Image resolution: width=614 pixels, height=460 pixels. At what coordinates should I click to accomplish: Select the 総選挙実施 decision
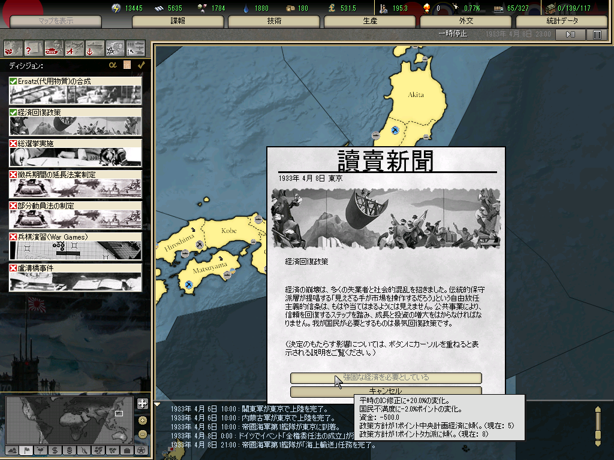coord(75,153)
